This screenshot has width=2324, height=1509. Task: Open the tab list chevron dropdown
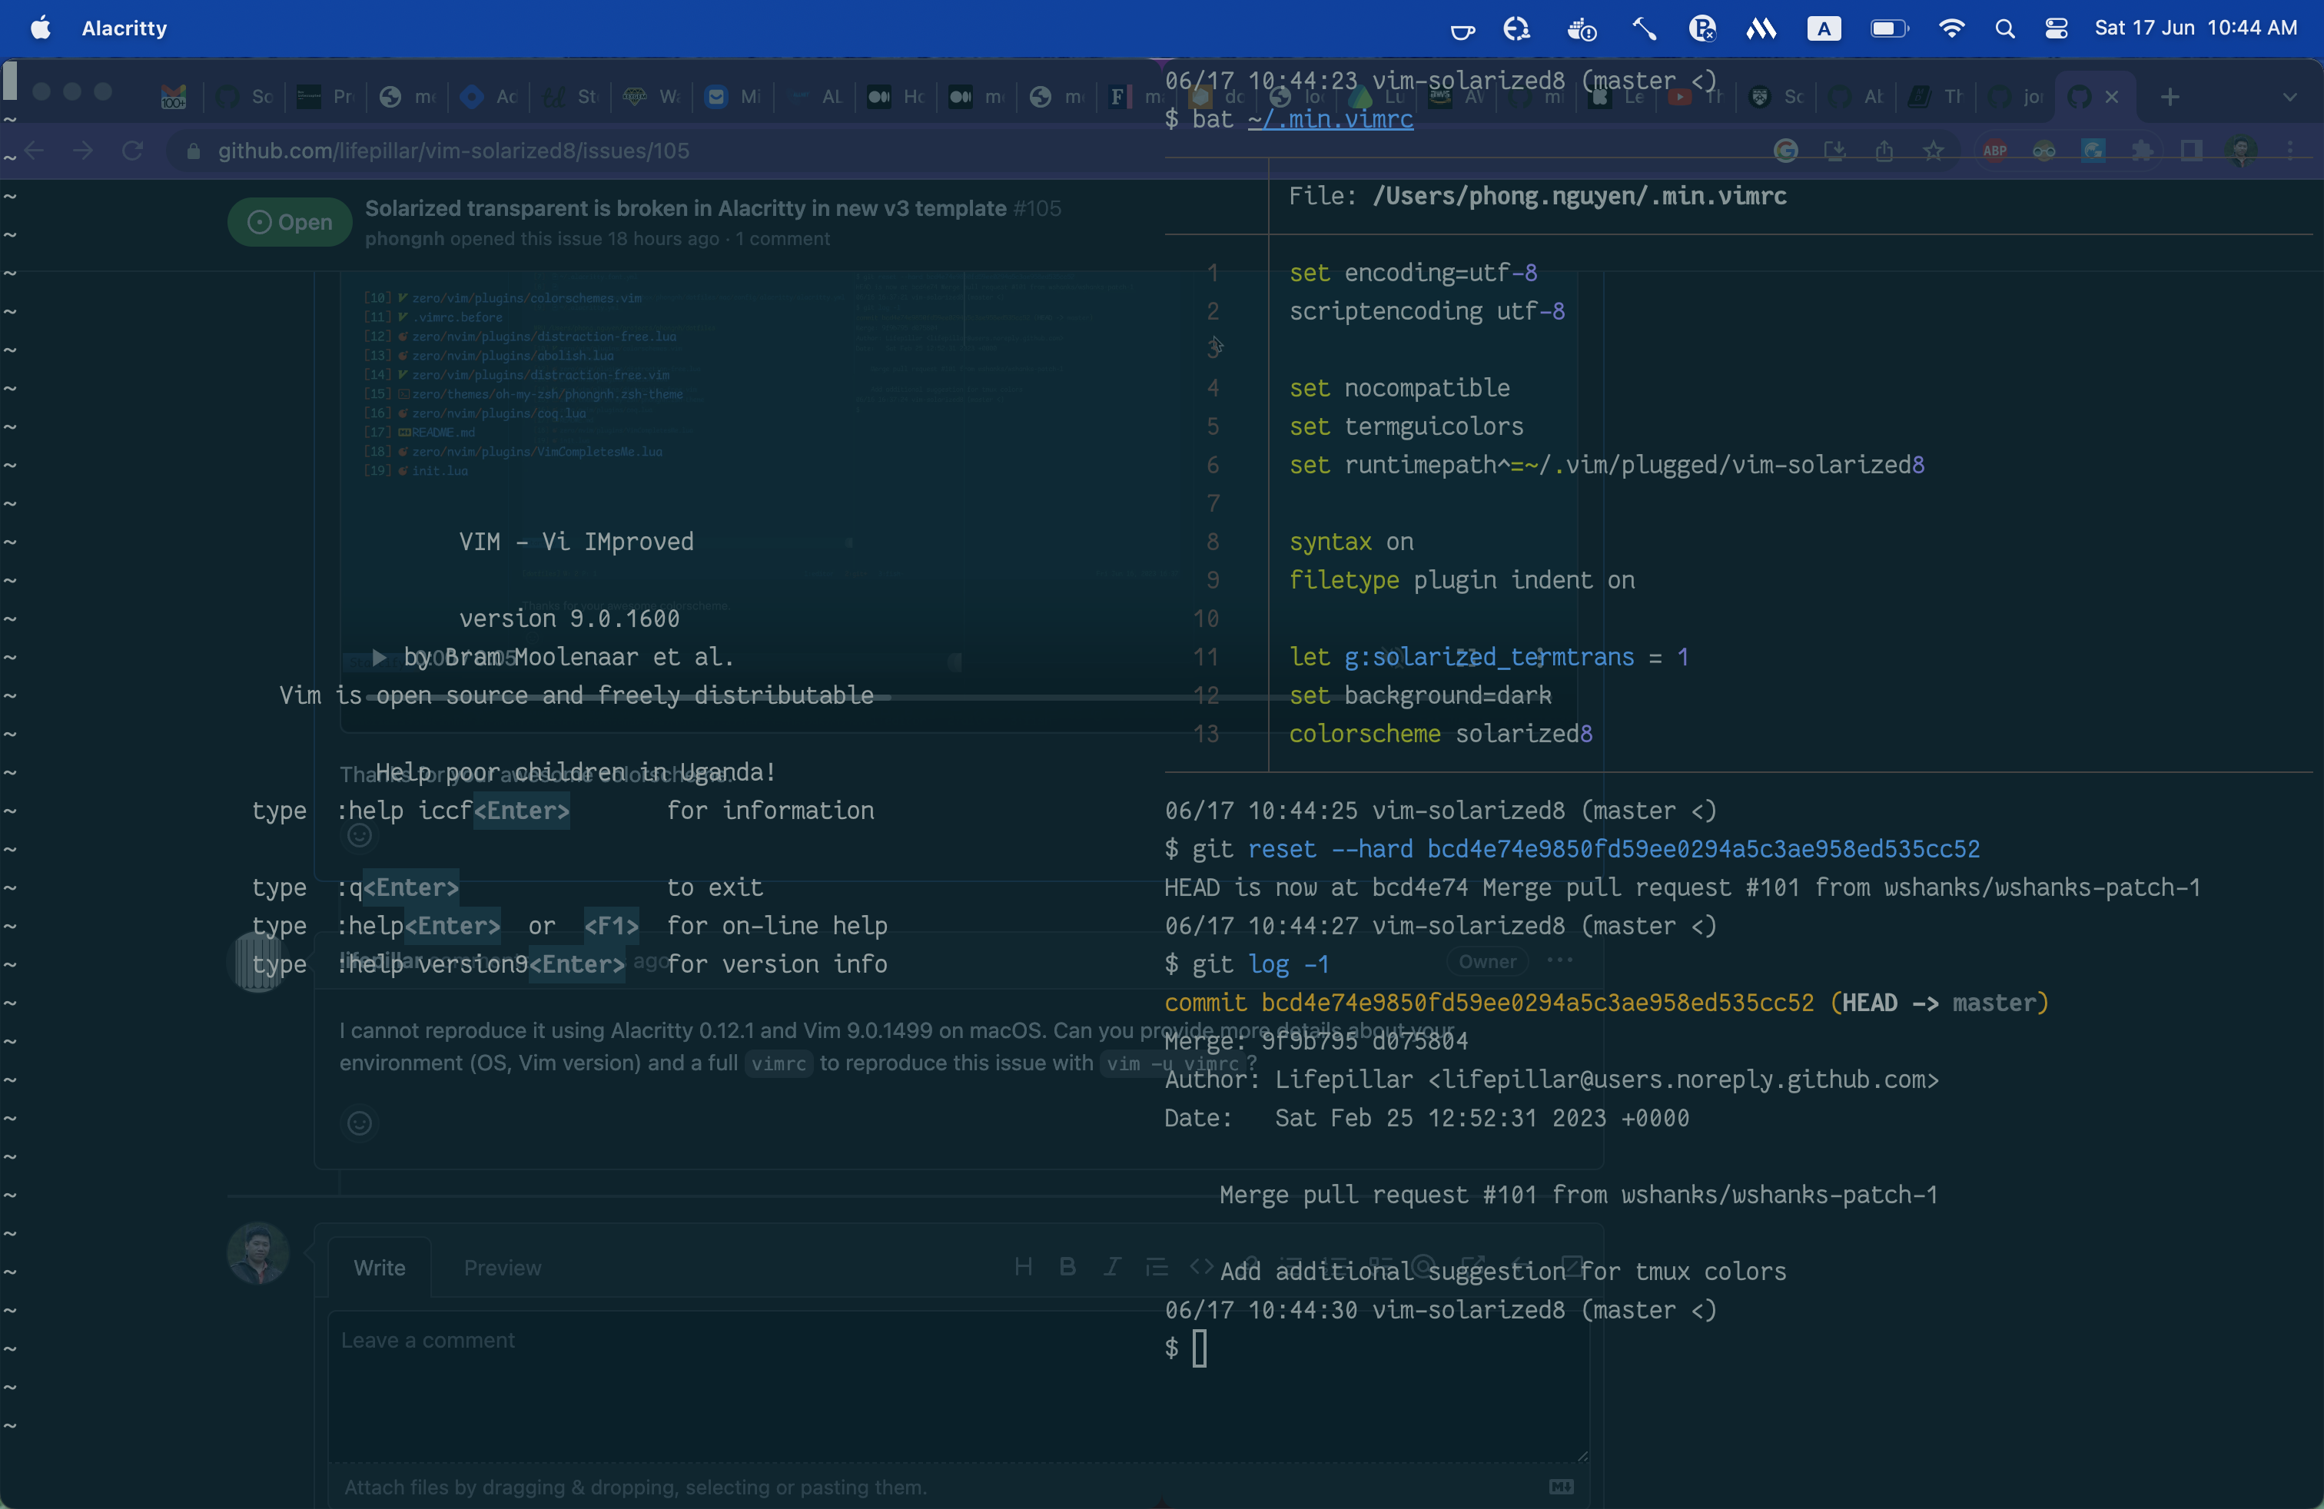coord(2291,97)
